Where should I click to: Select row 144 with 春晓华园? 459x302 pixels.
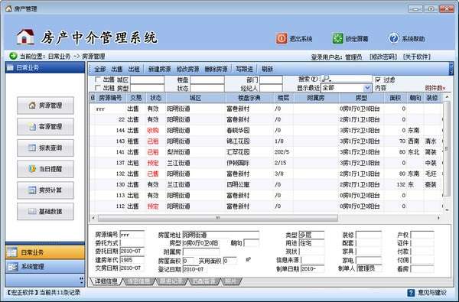point(266,130)
